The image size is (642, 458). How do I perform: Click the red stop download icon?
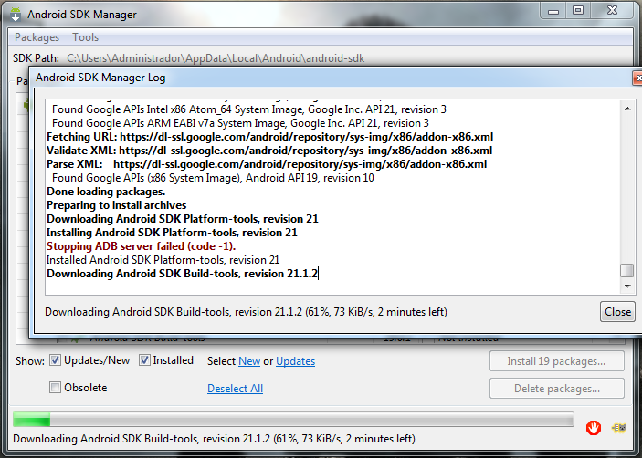(x=594, y=428)
